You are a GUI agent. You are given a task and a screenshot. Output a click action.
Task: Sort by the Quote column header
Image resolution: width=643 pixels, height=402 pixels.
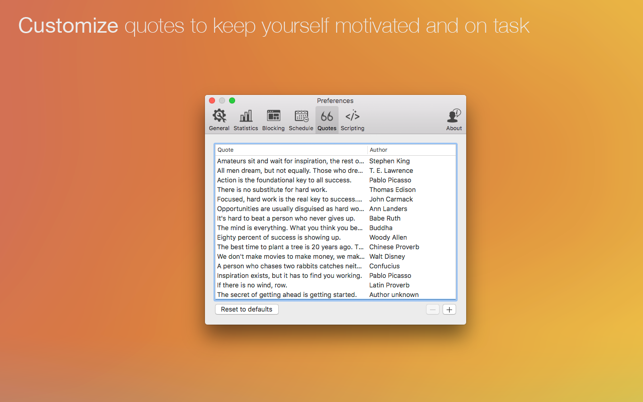[290, 150]
